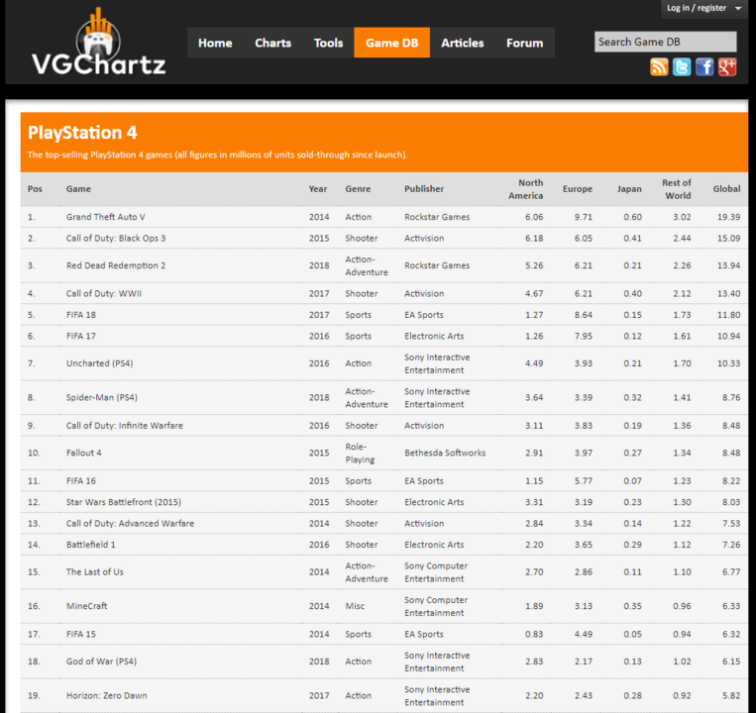Click Japan value 0.60 for Grand Theft Auto V
Viewport: 756px width, 713px height.
coord(632,217)
